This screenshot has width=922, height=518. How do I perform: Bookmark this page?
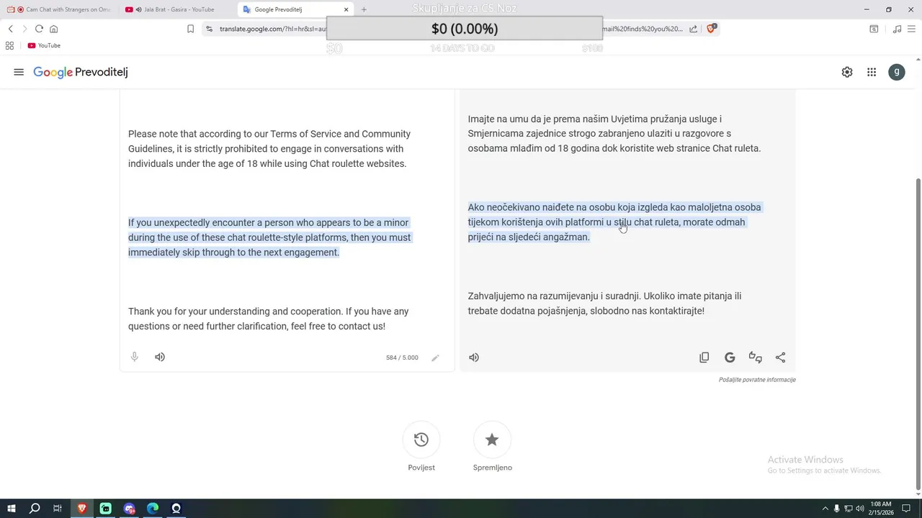190,29
